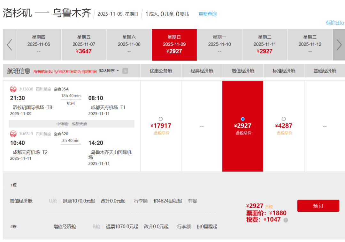This screenshot has width=345, height=242.
Task: Switch to Tuesday 2025-11-11 date tab
Action: [264, 45]
